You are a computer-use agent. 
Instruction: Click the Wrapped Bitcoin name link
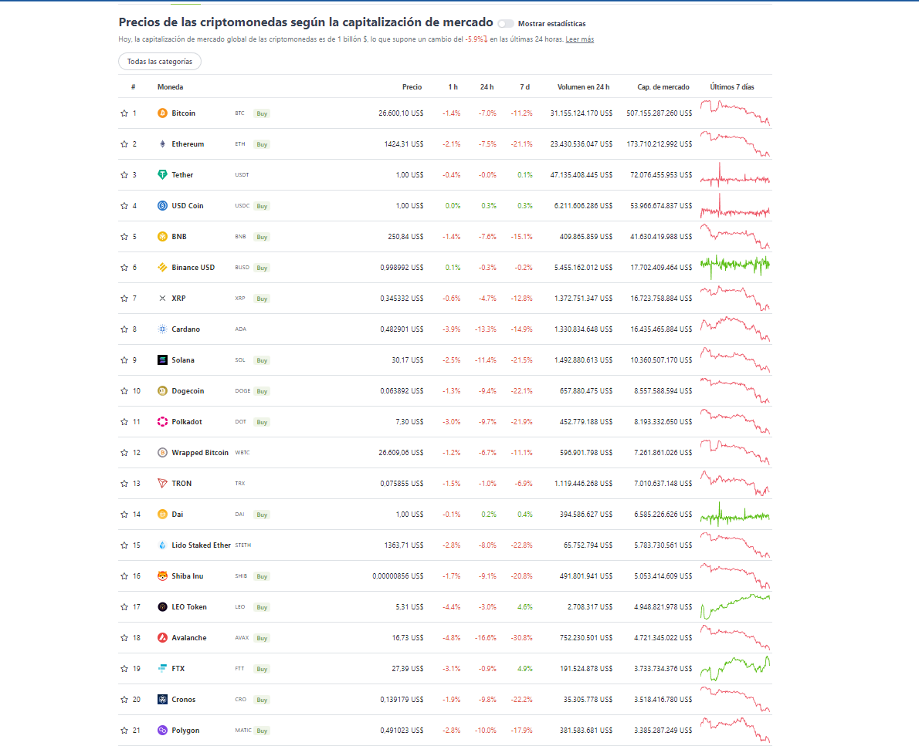pos(200,453)
